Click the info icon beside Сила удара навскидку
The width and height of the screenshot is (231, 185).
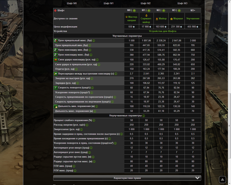coord(97,60)
